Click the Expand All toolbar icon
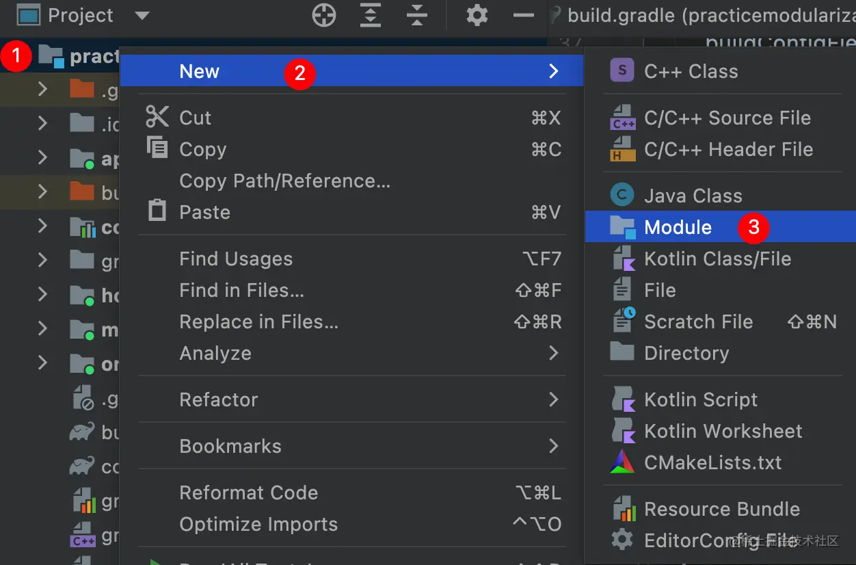The image size is (856, 565). (370, 15)
